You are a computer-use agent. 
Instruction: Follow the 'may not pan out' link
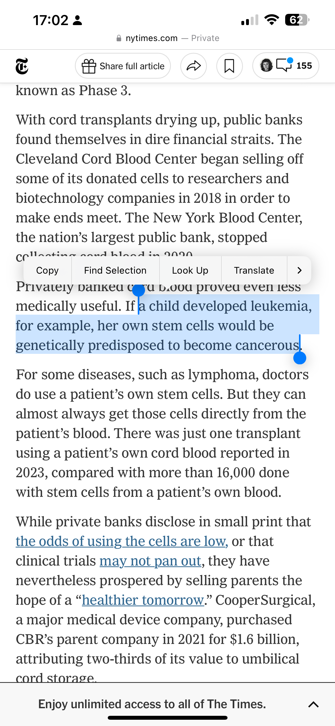(x=150, y=561)
